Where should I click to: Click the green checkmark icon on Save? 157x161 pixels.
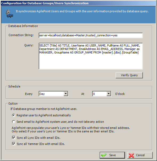tap(104, 155)
